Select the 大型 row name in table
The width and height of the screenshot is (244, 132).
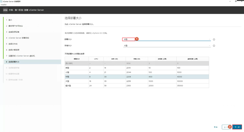[x=77, y=81]
